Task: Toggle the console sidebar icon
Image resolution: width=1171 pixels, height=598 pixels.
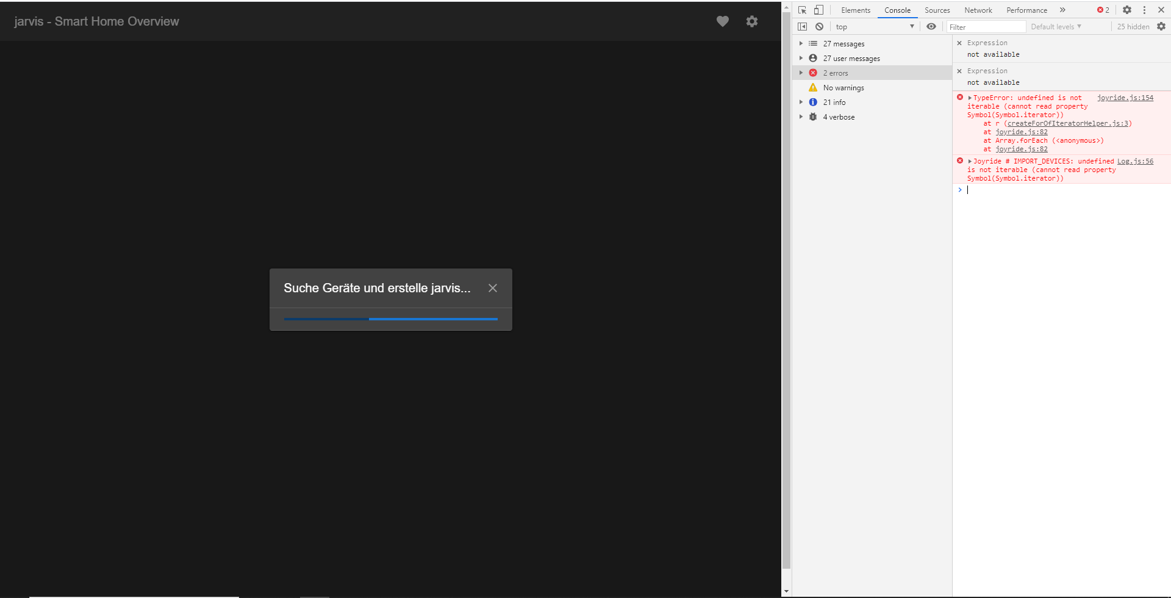Action: 802,27
